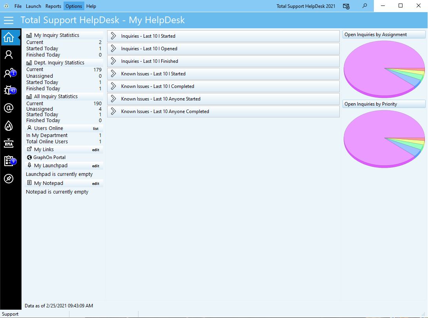This screenshot has height=318, width=428.
Task: Open the email @ sidebar icon
Action: (9, 108)
